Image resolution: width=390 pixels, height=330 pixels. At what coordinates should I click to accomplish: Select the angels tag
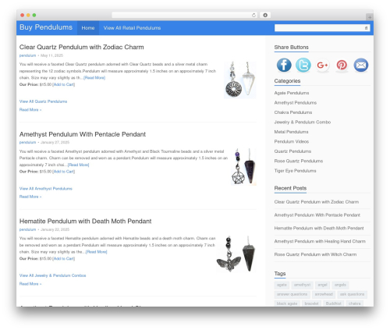(x=340, y=285)
